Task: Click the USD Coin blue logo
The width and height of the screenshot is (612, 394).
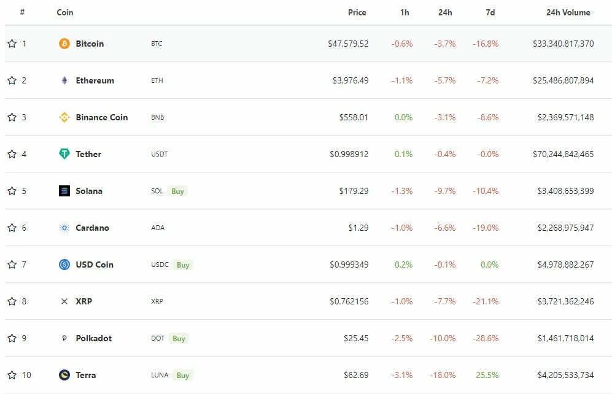Action: pyautogui.click(x=64, y=265)
